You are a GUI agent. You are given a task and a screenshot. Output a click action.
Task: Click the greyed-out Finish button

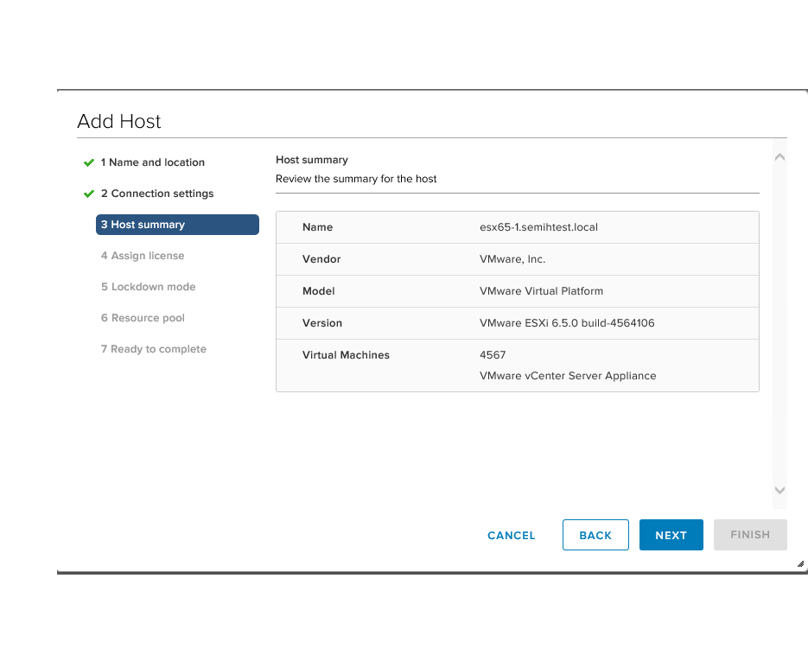click(x=749, y=535)
